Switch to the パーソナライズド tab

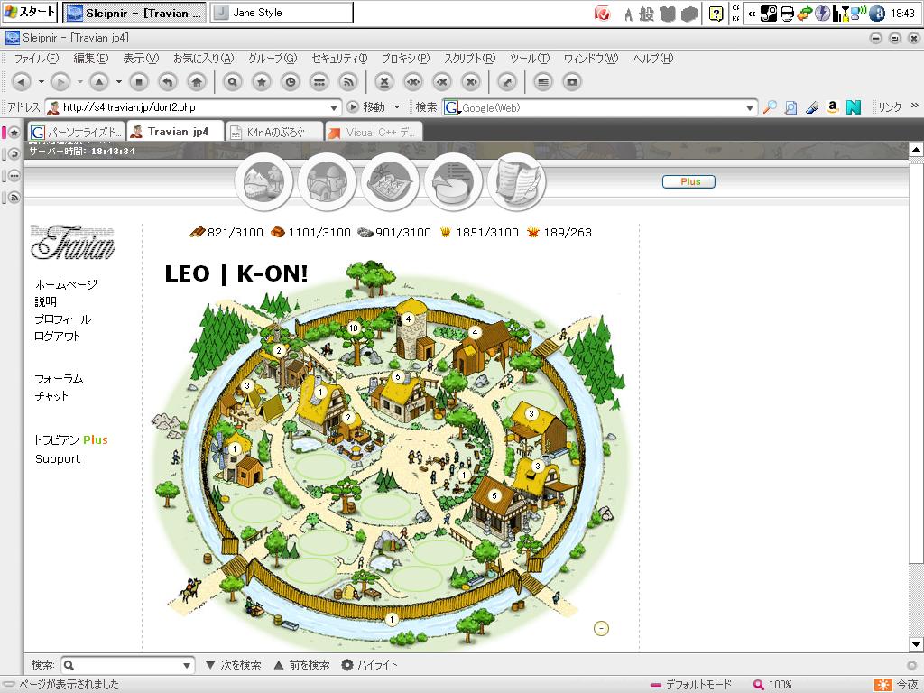pyautogui.click(x=77, y=132)
